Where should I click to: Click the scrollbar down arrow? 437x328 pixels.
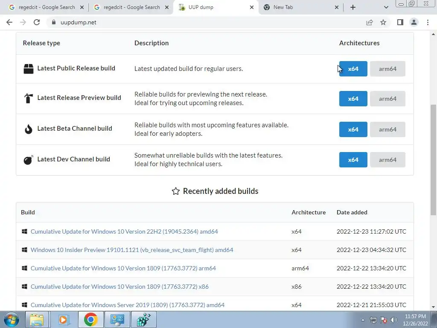pos(433,307)
